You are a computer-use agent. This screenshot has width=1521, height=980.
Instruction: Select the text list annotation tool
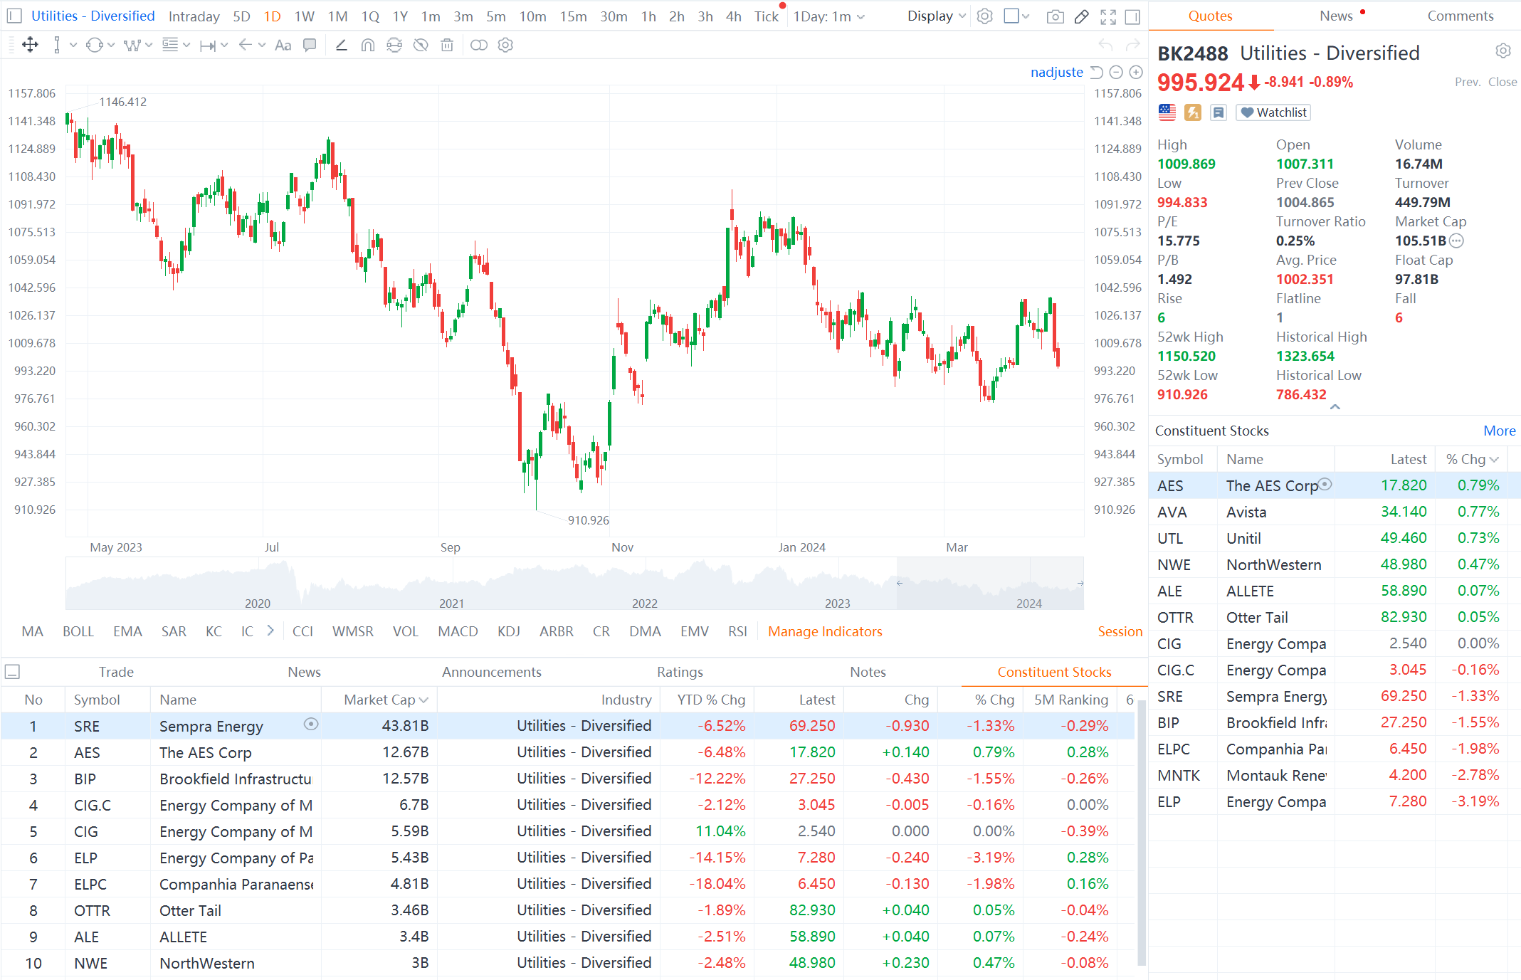coord(170,46)
